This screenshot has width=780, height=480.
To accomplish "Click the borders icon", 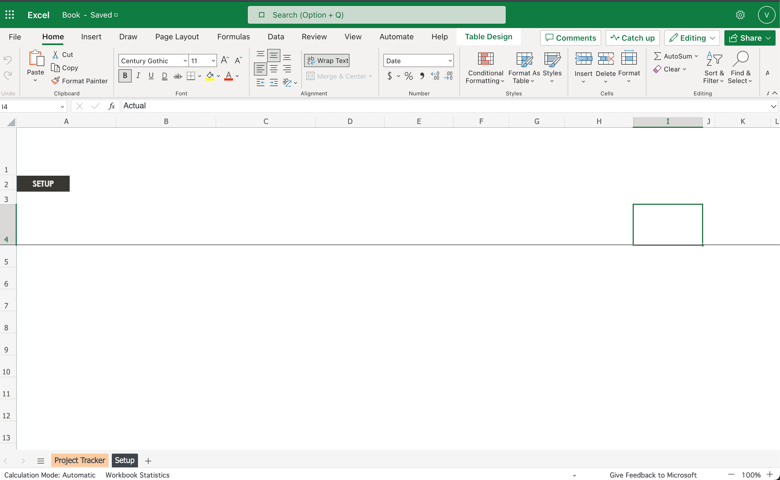I will [x=191, y=76].
